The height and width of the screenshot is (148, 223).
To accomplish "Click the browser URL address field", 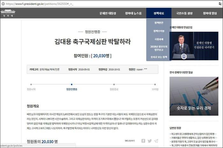I will pos(96,3).
